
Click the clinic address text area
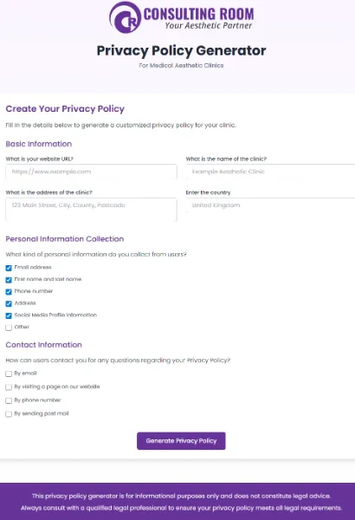tap(91, 210)
